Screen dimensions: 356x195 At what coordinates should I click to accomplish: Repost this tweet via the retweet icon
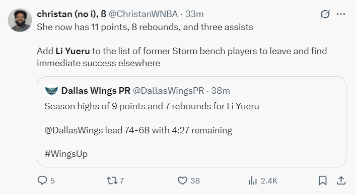[112, 180]
